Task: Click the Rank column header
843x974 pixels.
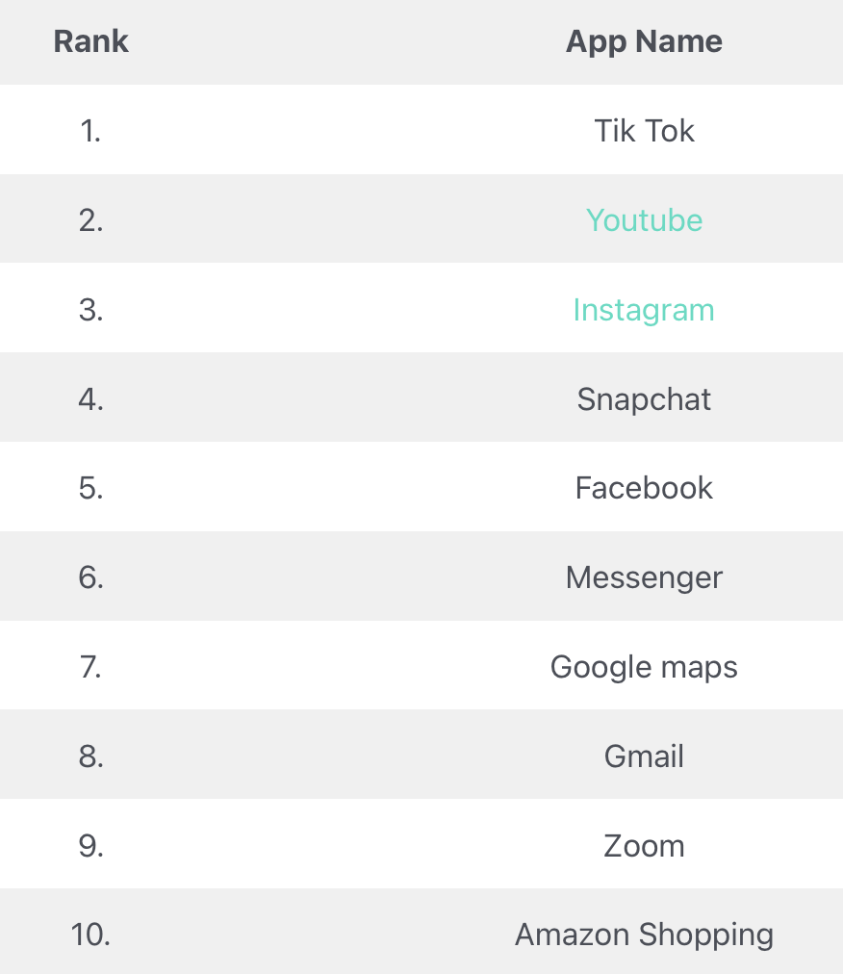Action: (90, 41)
